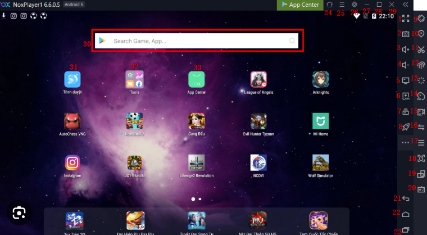
Task: Open the Tools folder
Action: tap(134, 79)
